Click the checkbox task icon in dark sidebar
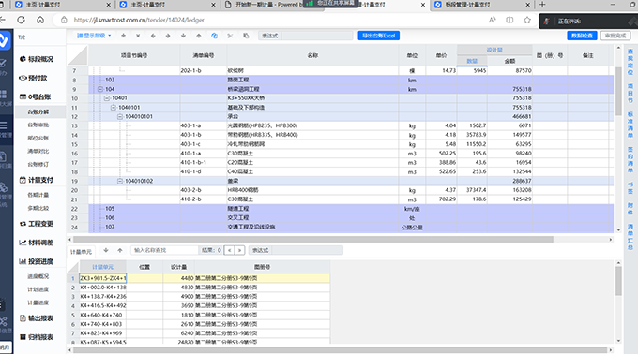Screen dimensions: 638x354 (3, 63)
